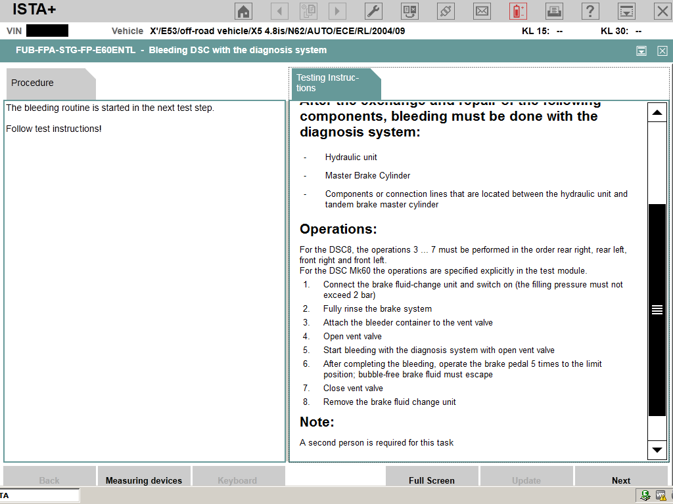Switch to Full Screen view
Viewport: 673px width, 504px height.
click(432, 480)
